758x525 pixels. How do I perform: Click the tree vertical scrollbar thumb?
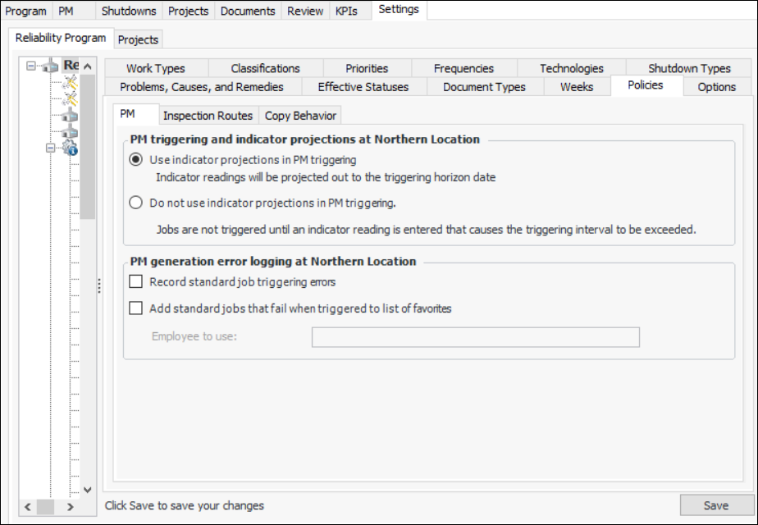pyautogui.click(x=88, y=147)
